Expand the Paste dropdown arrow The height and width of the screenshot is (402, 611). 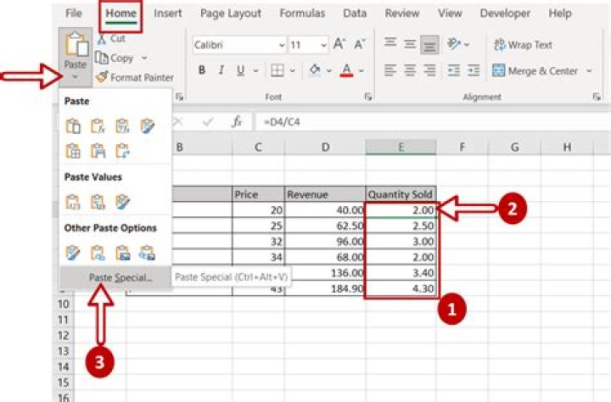pos(76,77)
